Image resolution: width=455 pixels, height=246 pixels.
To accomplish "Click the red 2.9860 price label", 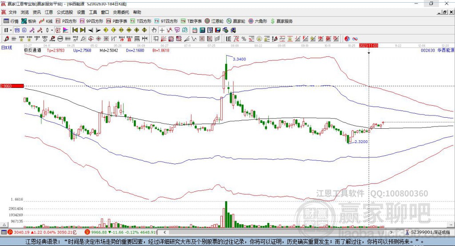I will coord(12,86).
